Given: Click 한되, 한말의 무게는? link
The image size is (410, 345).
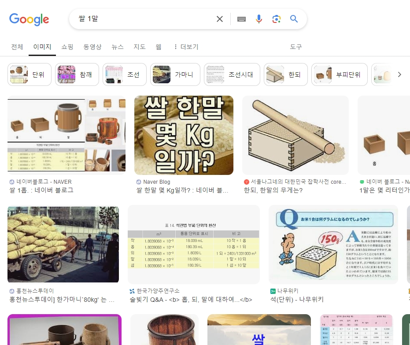Looking at the screenshot, I should tap(273, 190).
